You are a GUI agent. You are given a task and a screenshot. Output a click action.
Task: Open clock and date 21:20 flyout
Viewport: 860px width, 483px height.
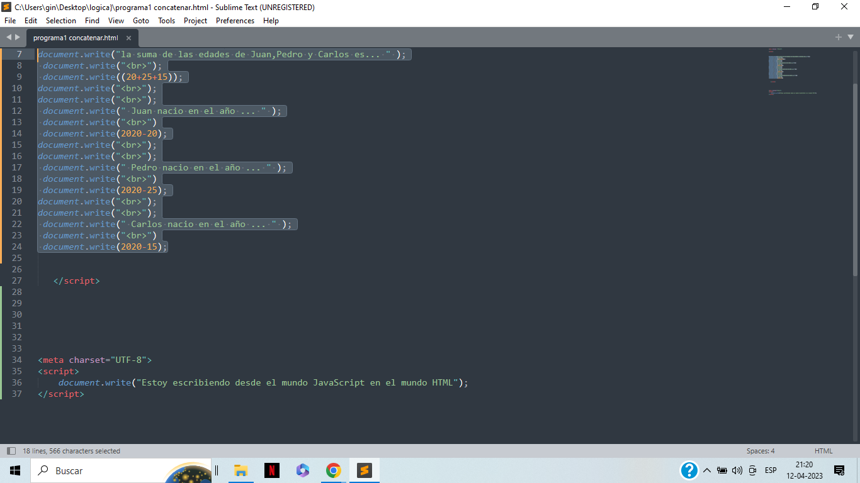[x=804, y=470]
